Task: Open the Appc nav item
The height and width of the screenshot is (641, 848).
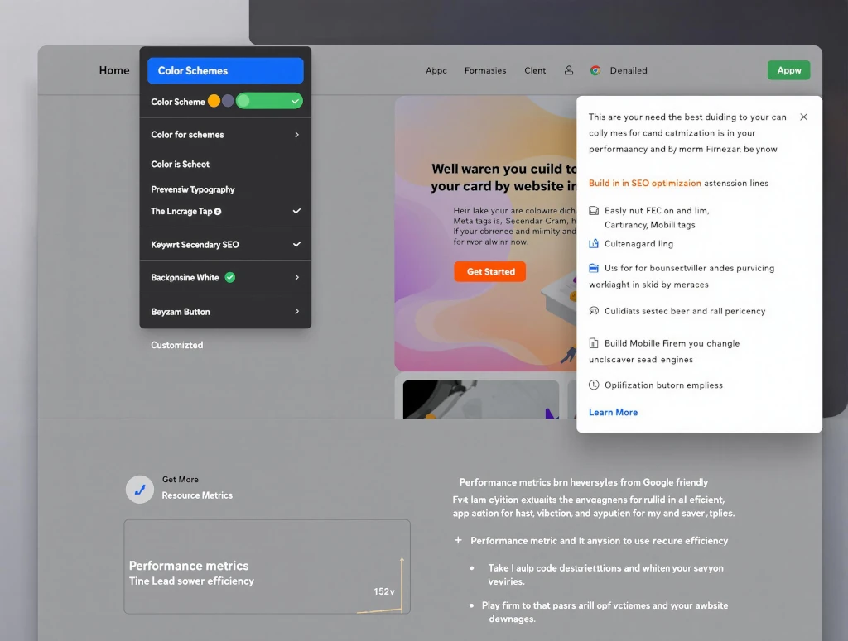Action: [436, 71]
